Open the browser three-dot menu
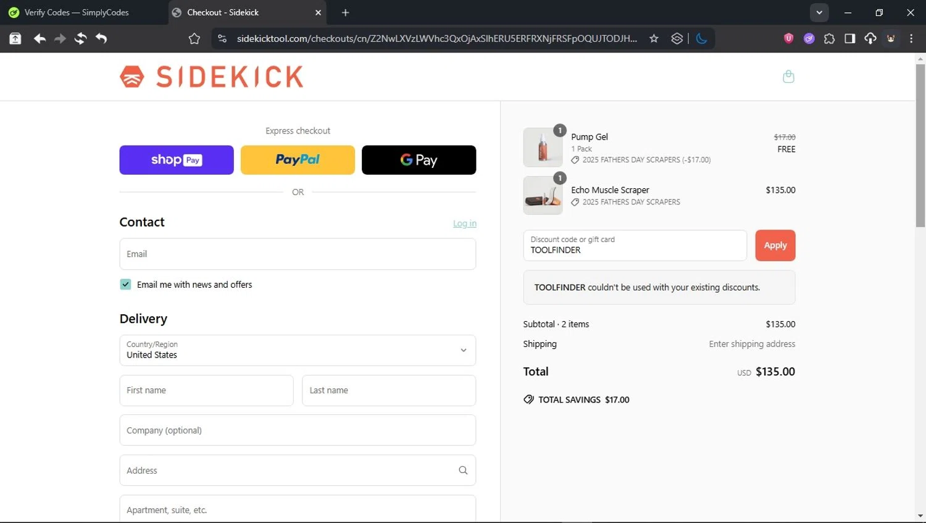This screenshot has width=926, height=523. (x=911, y=39)
